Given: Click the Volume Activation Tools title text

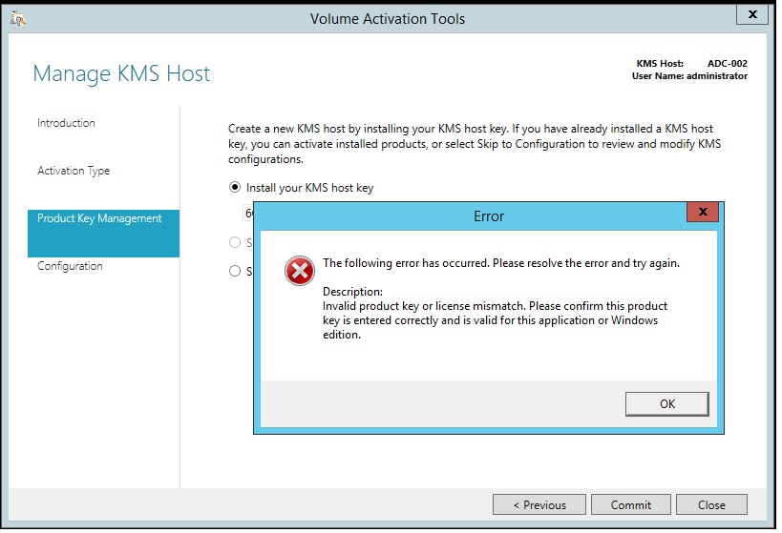Looking at the screenshot, I should pos(388,19).
